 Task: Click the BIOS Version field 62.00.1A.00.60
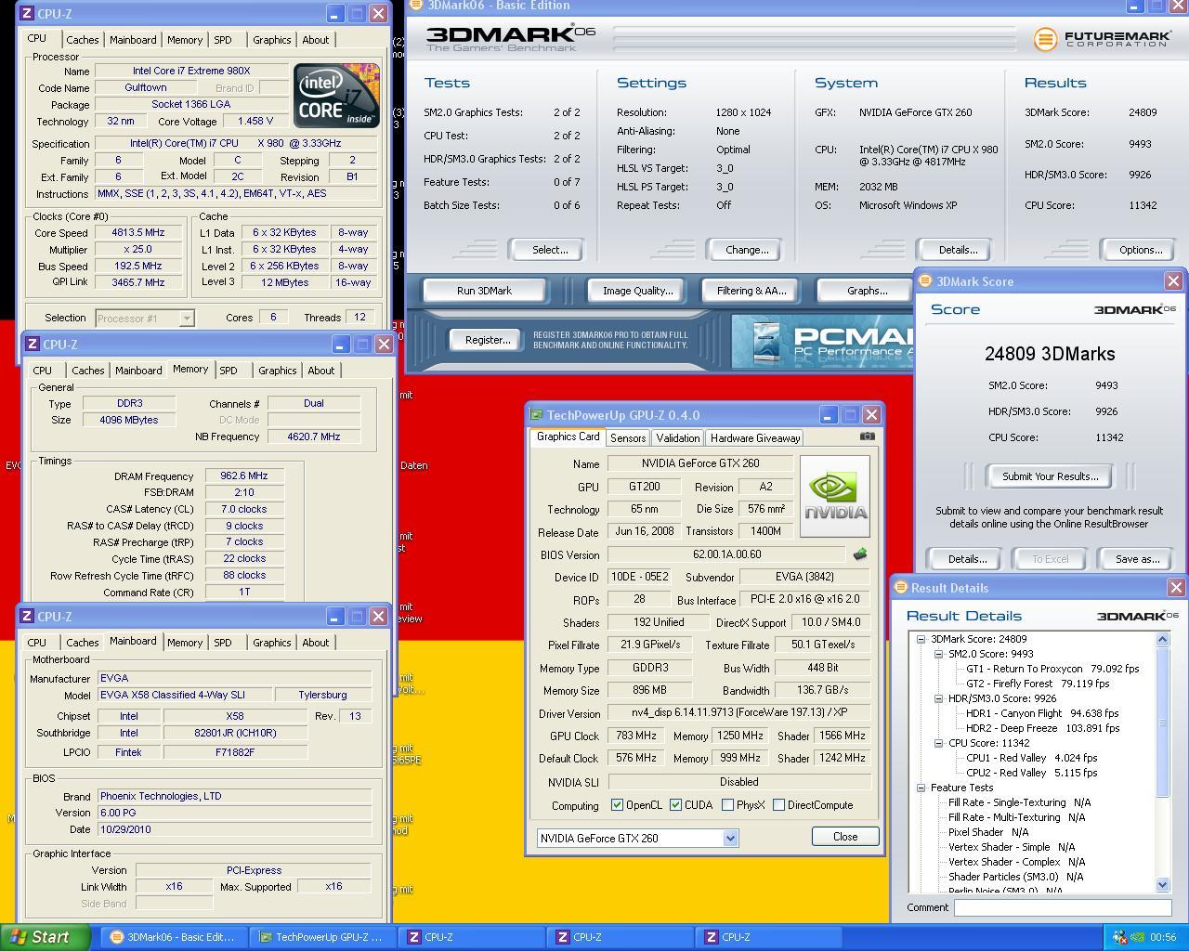tap(727, 554)
